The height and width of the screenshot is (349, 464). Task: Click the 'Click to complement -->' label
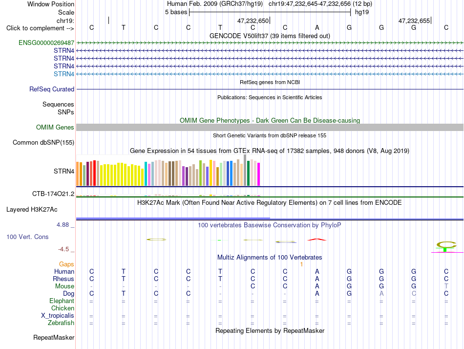[x=40, y=28]
